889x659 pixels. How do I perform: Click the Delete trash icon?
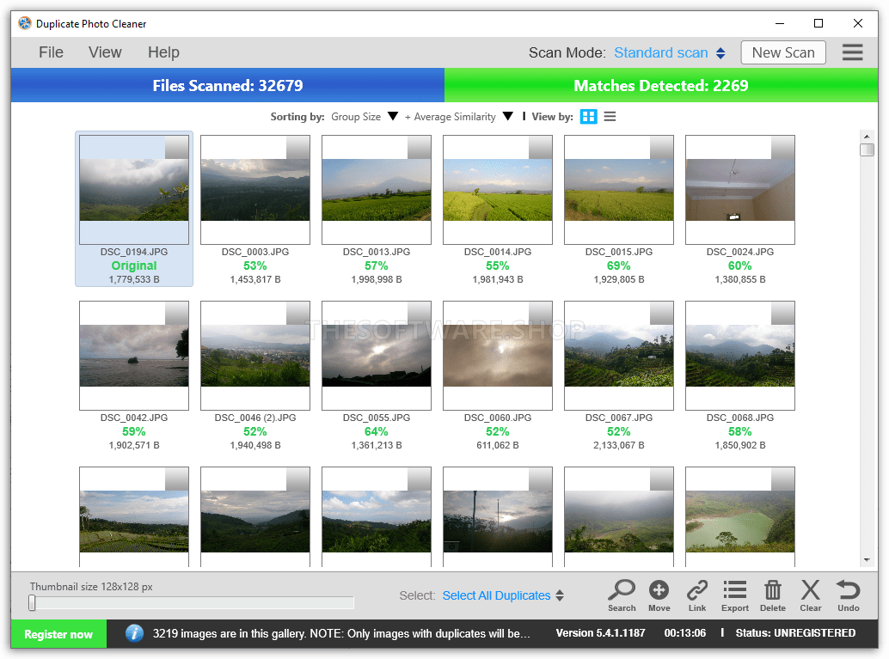click(x=772, y=590)
